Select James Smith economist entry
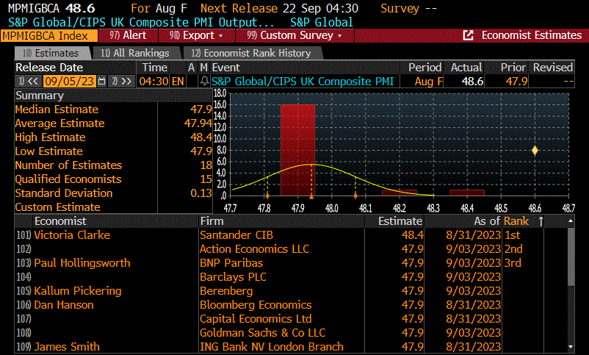Viewport: 589px width, 355px height. tap(67, 346)
